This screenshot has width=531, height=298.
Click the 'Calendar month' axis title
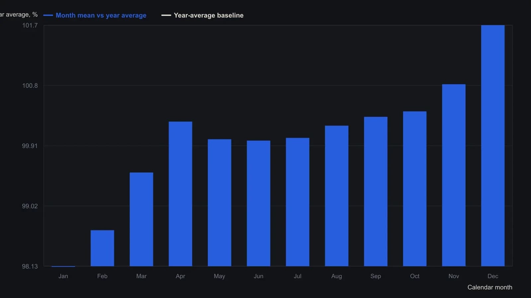click(x=490, y=287)
